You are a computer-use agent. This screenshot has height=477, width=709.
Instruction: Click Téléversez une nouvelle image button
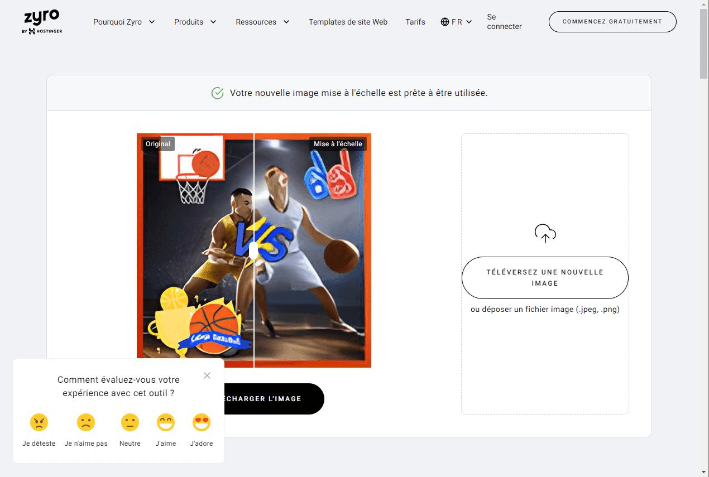(x=545, y=278)
